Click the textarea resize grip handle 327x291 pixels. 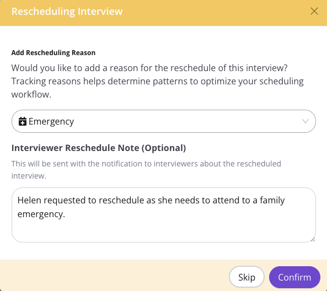[x=313, y=239]
